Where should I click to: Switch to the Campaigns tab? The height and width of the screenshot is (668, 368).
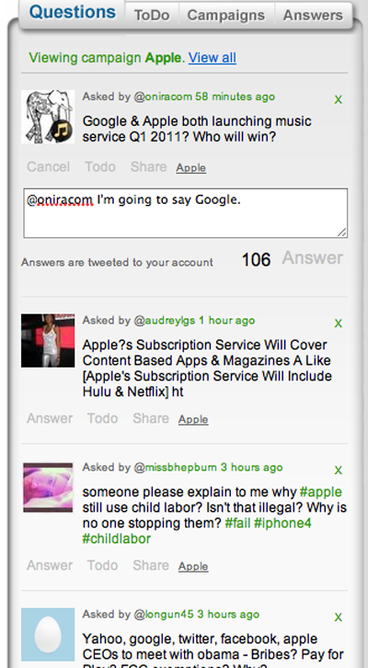[226, 16]
